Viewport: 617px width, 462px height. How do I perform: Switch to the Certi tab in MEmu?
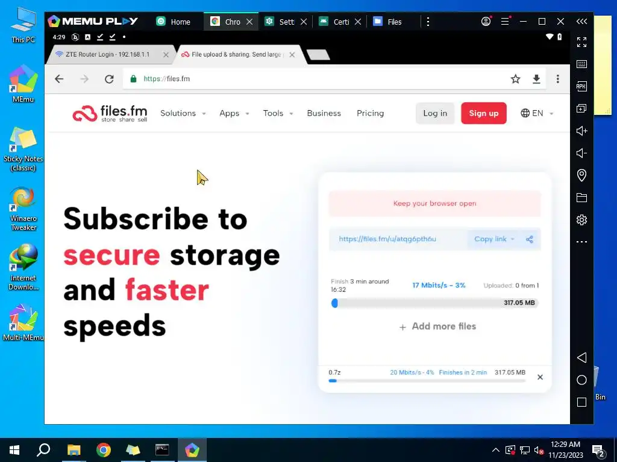[334, 22]
